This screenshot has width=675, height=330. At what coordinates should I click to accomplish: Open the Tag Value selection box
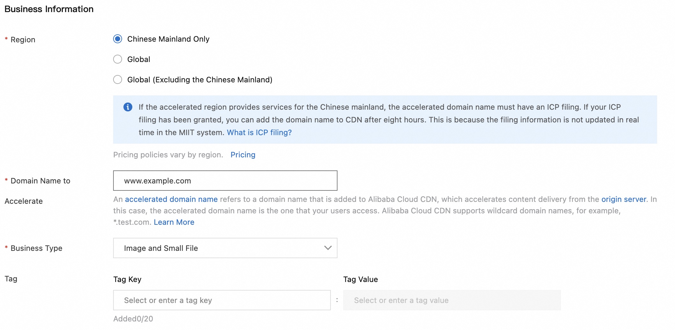tap(452, 300)
